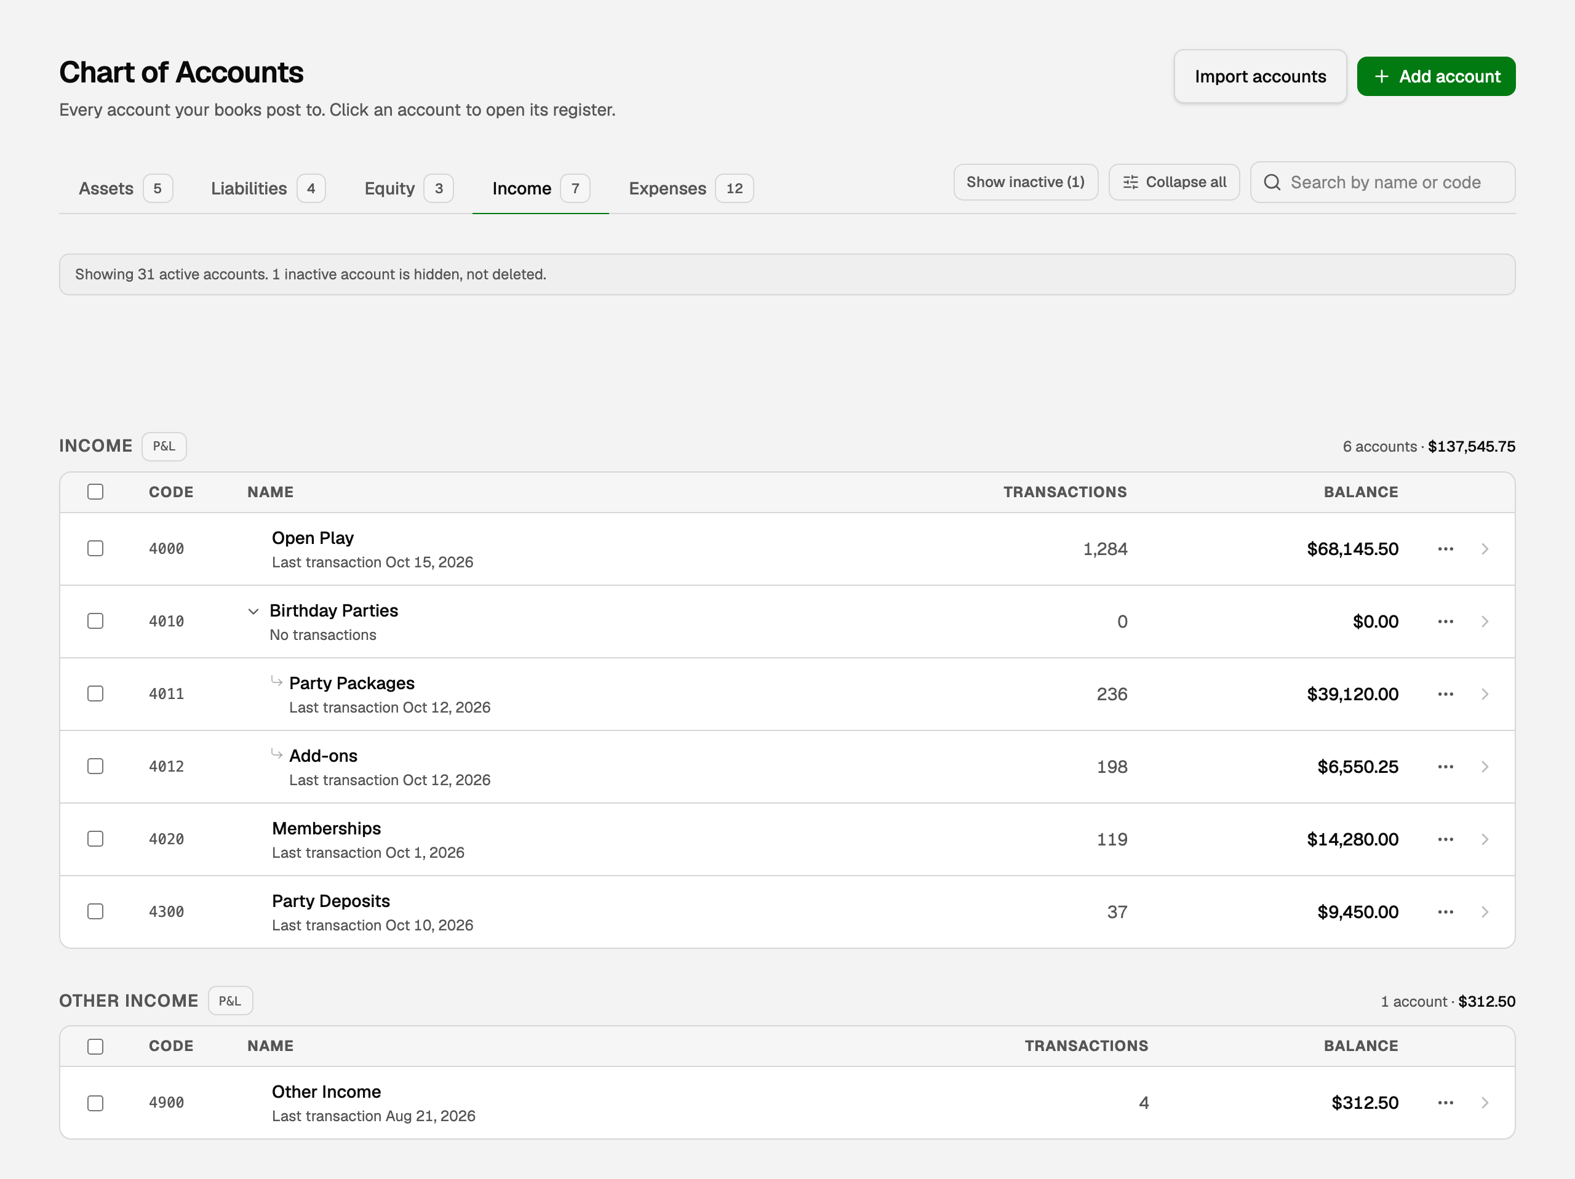Screen dimensions: 1575x1179
Task: Show the inactive account
Action: pyautogui.click(x=1026, y=182)
